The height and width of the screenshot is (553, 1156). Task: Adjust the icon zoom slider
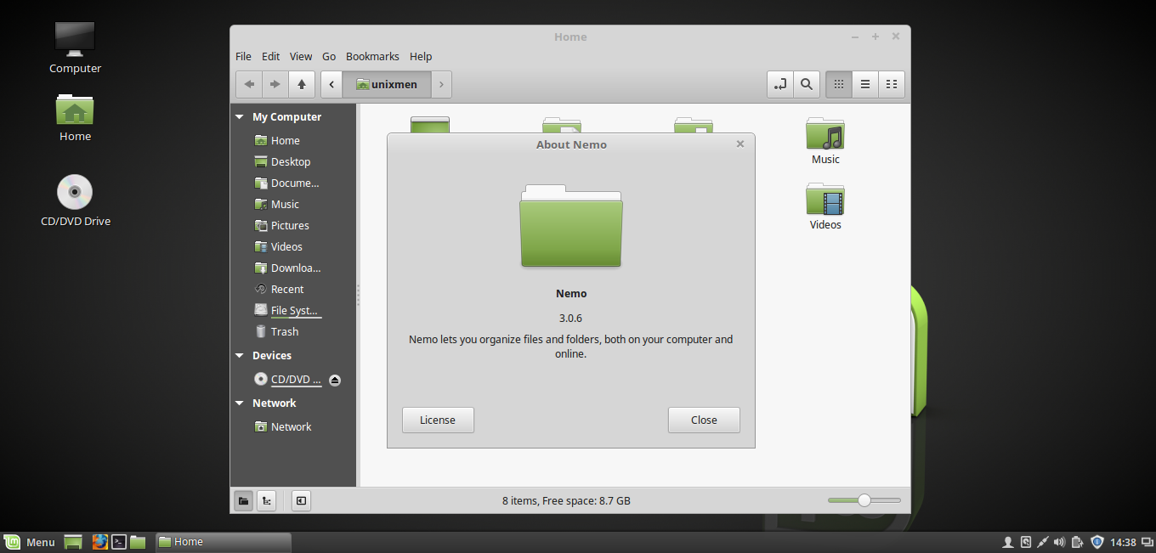pos(864,500)
